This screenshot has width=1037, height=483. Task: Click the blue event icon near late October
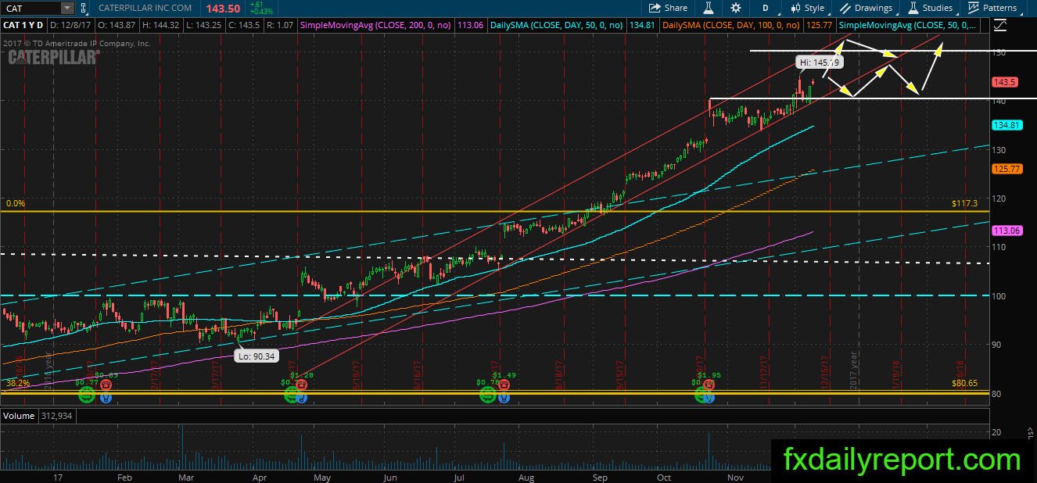coord(709,397)
